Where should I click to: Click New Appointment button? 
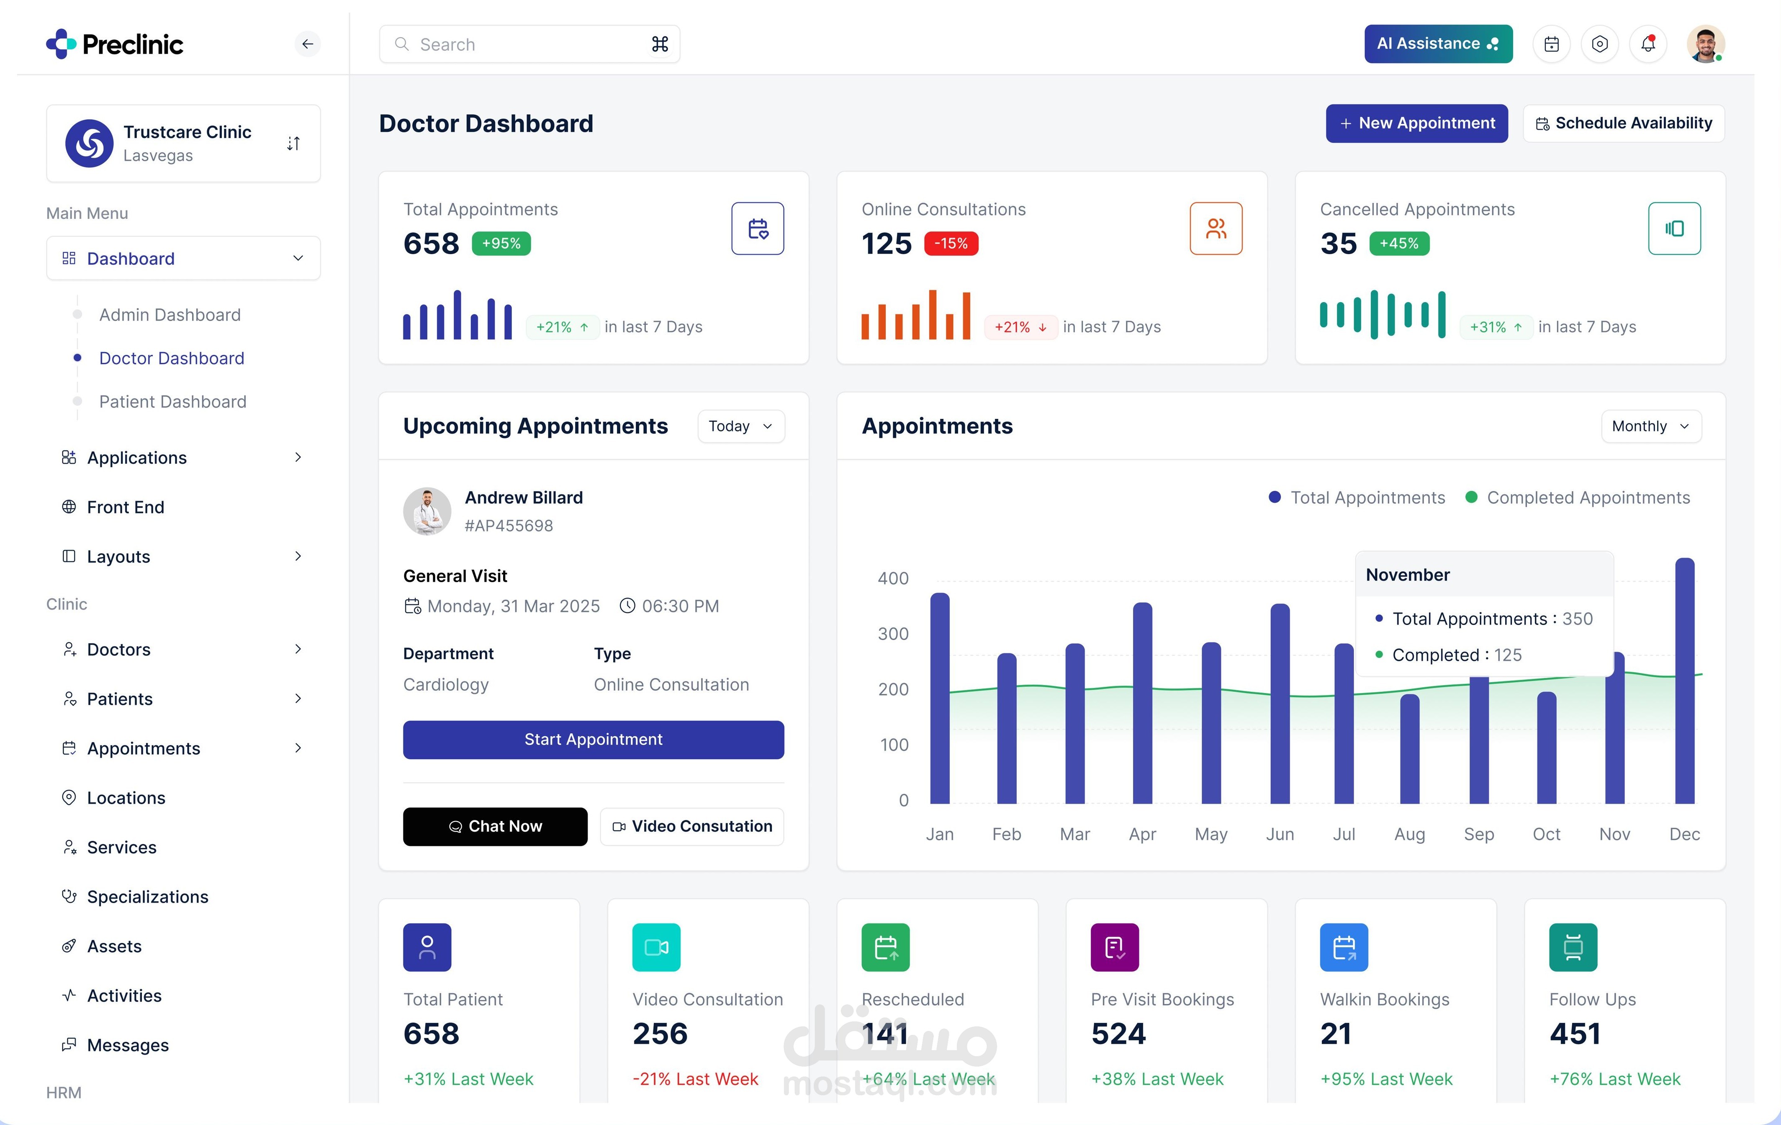[x=1416, y=123]
